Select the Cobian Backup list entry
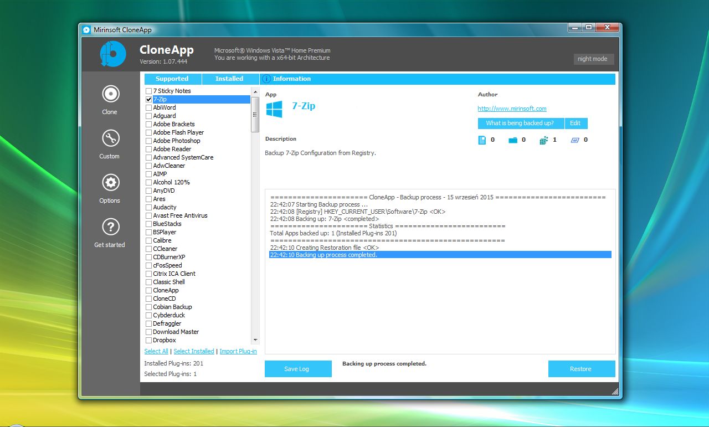709x427 pixels. 172,307
